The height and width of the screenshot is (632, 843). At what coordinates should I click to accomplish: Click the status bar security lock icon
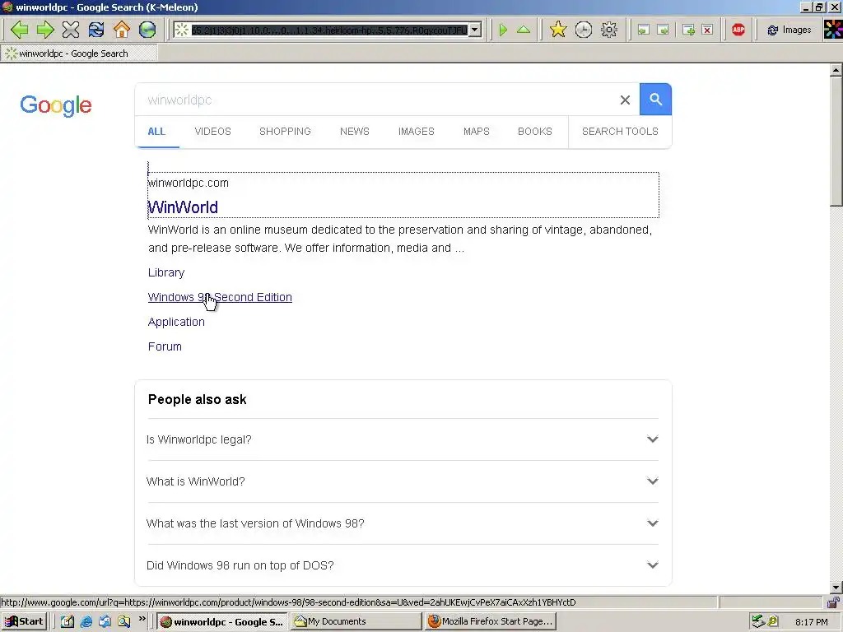tap(833, 602)
